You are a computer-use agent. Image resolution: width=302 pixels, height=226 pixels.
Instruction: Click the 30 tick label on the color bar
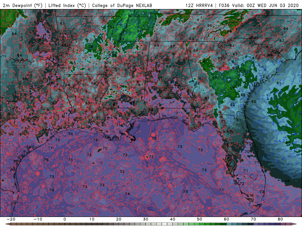click(x=146, y=219)
